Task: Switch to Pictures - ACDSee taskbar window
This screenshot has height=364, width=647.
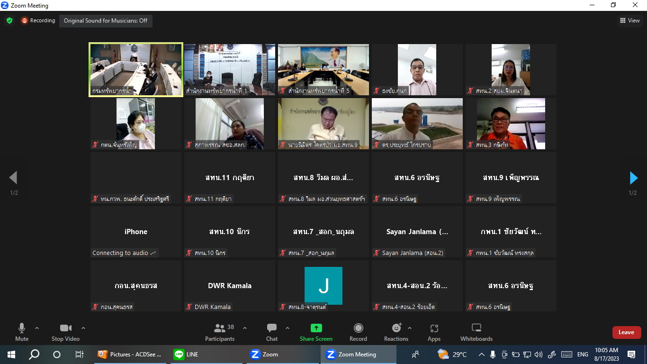Action: click(130, 354)
